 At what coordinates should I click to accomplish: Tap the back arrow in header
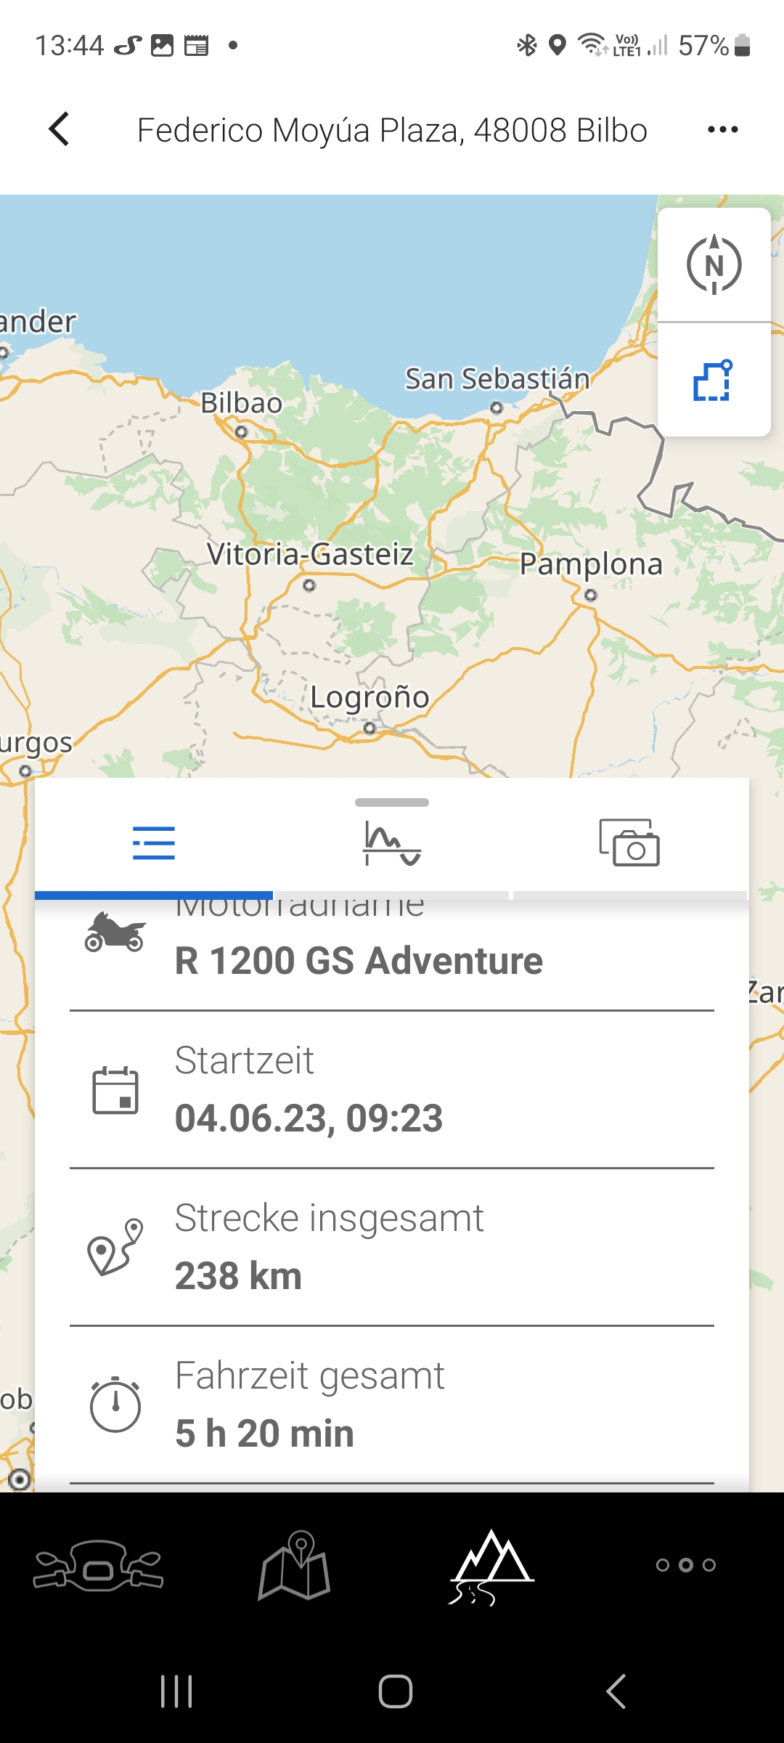60,129
